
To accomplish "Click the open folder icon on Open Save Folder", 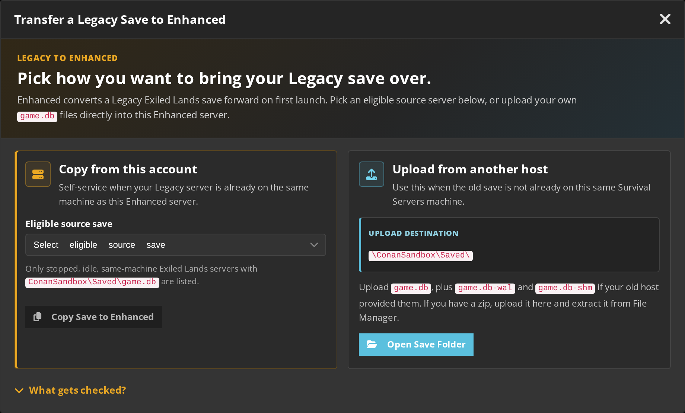I will click(x=372, y=345).
